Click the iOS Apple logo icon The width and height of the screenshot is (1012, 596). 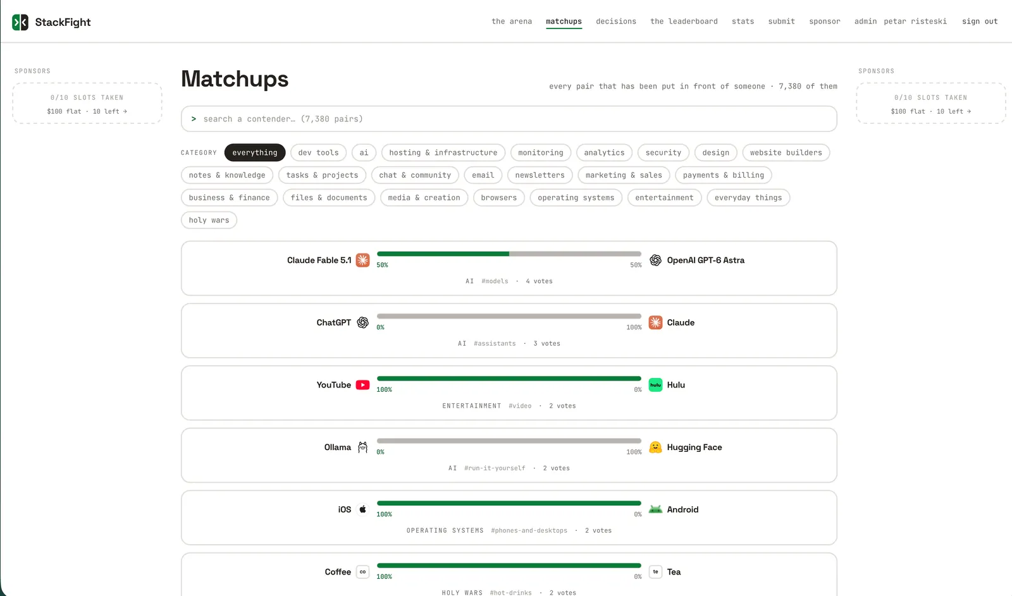pos(362,509)
